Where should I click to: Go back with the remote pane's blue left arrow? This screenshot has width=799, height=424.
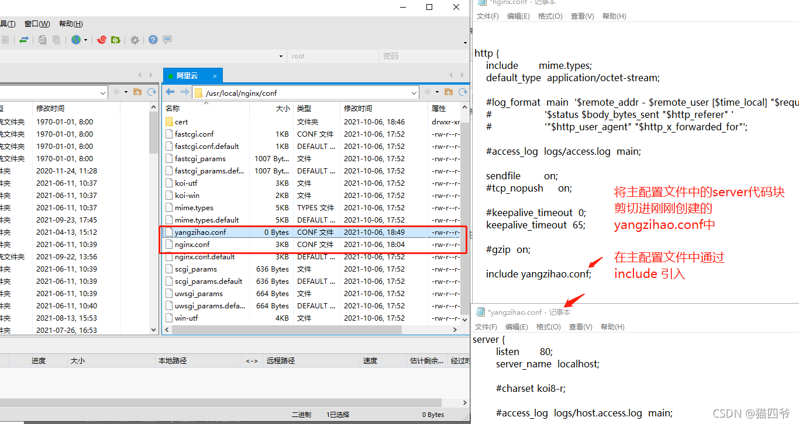pos(170,92)
